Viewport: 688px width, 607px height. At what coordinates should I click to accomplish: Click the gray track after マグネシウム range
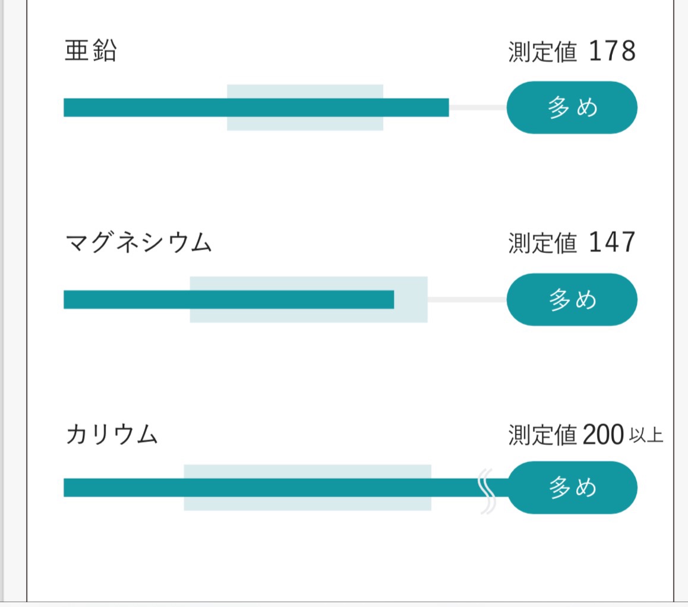[467, 299]
